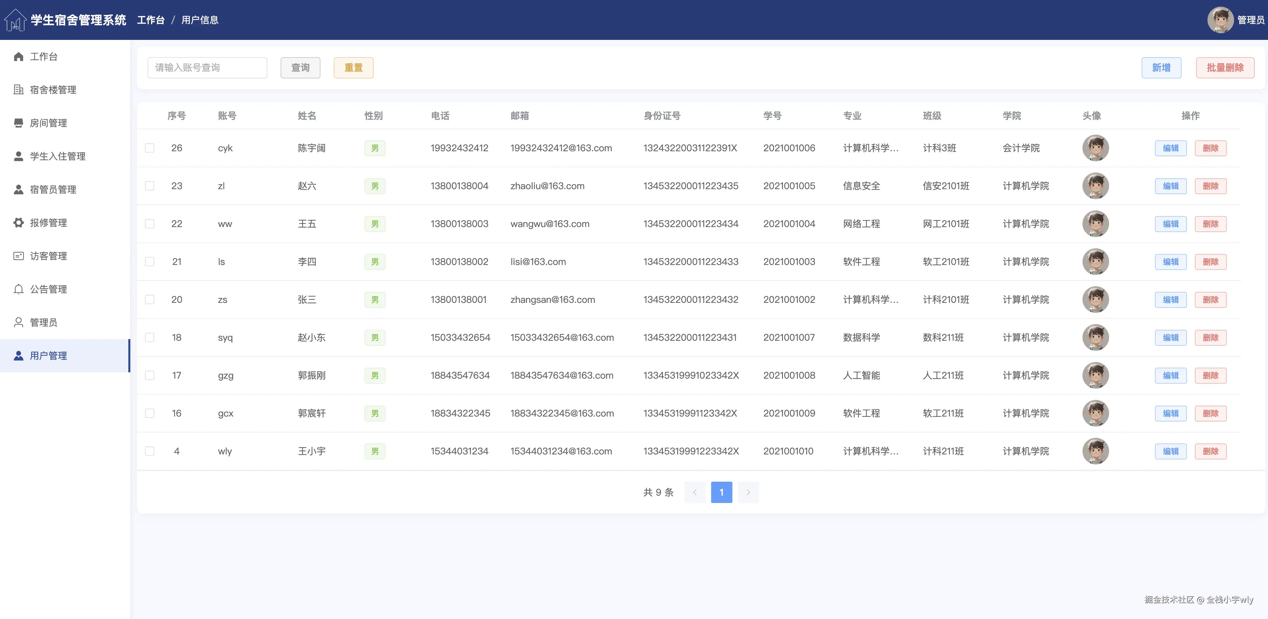Click the 工作台 home icon in sidebar
The width and height of the screenshot is (1268, 619).
coord(18,57)
